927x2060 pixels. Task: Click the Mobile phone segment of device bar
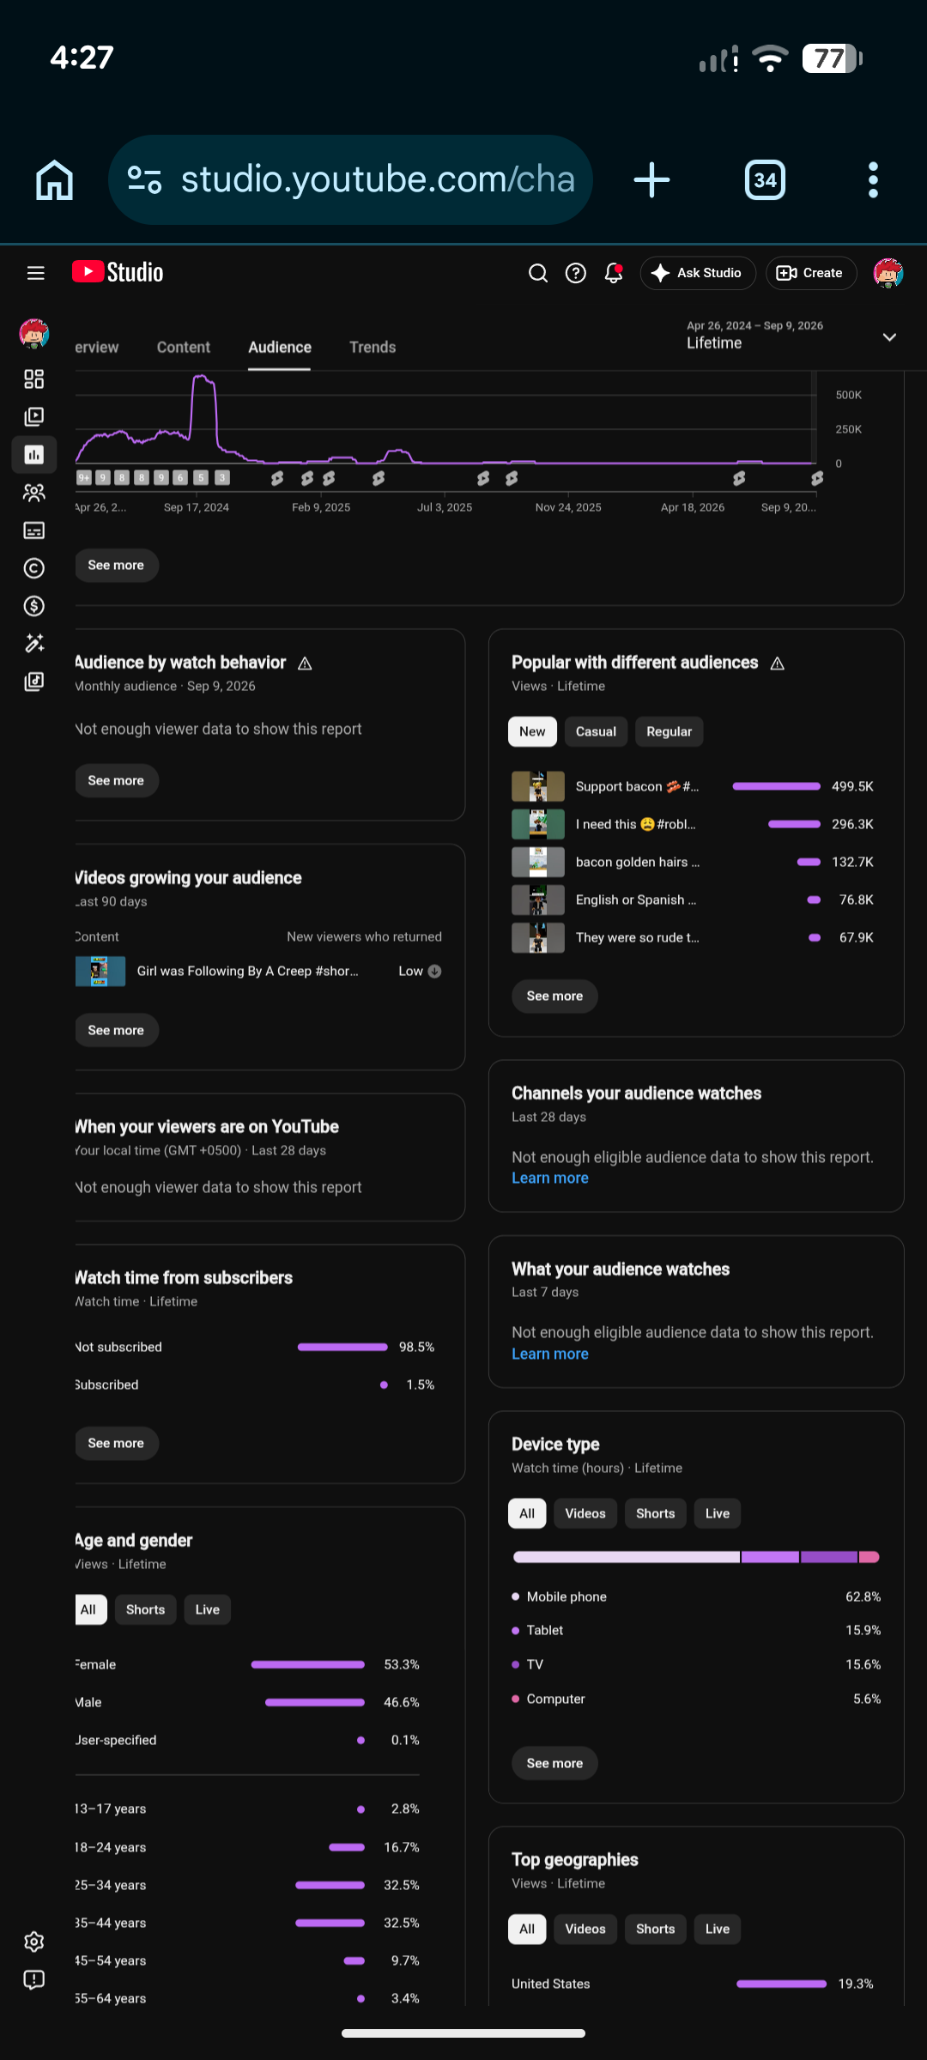click(627, 1557)
